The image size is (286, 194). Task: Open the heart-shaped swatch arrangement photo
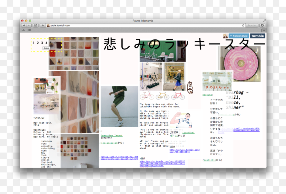pyautogui.click(x=80, y=151)
